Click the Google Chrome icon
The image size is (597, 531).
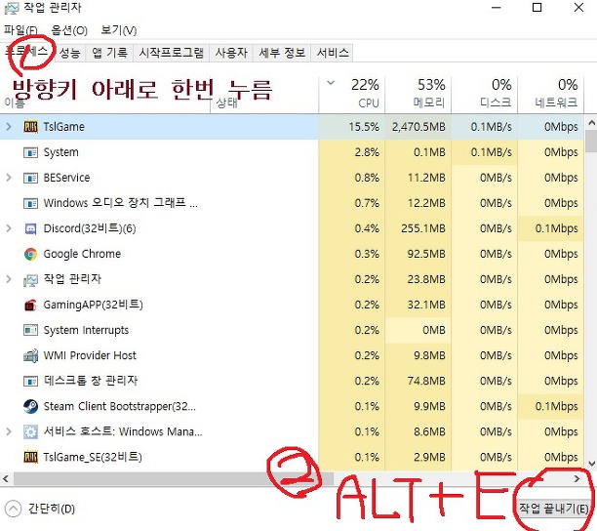coord(30,254)
